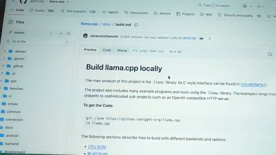Open the Copilot icon in header
Viewport: 276px width, 155px height.
click(x=245, y=6)
